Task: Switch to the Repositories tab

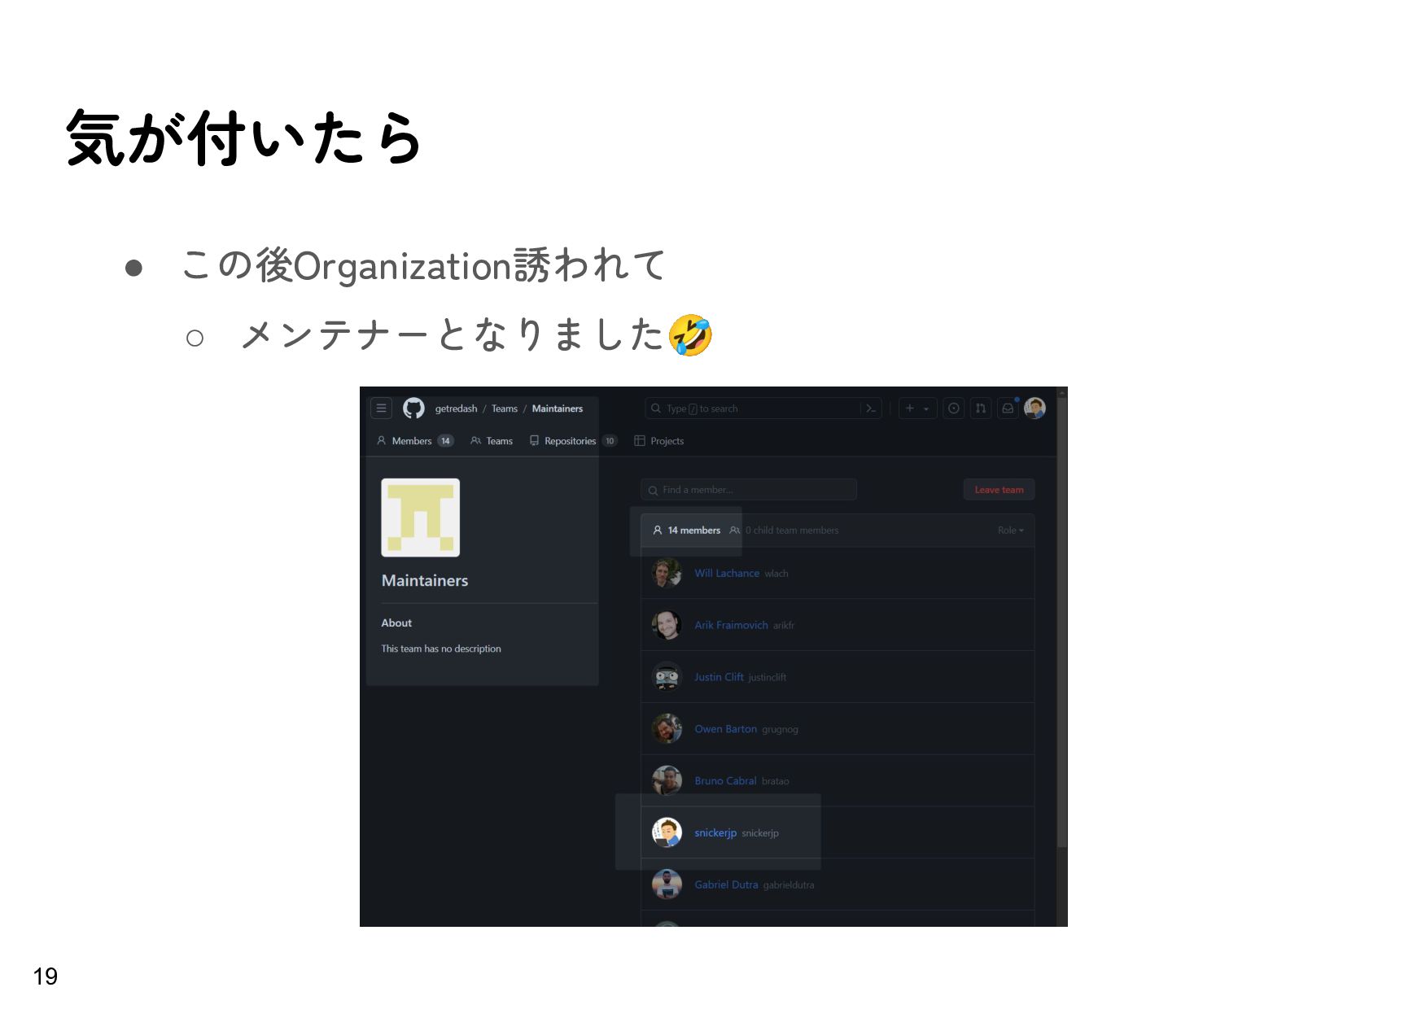Action: (x=573, y=441)
